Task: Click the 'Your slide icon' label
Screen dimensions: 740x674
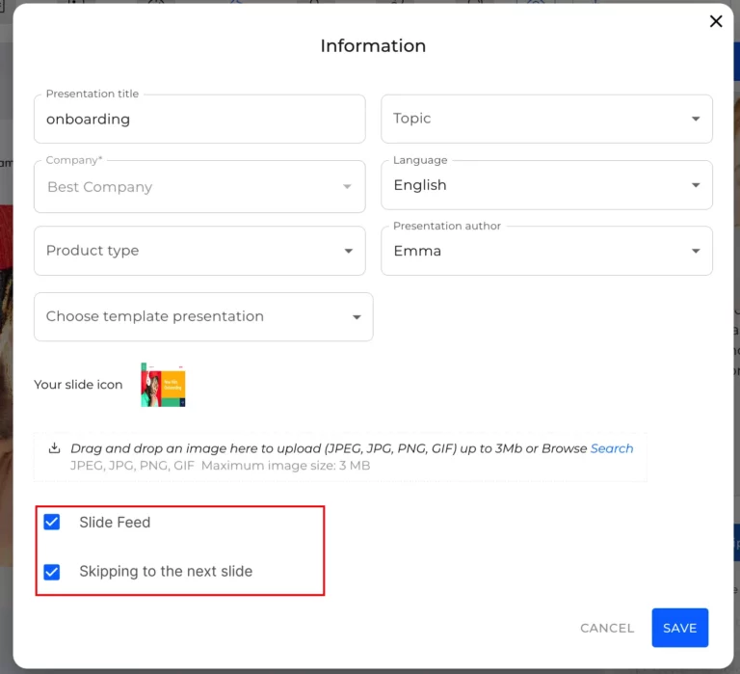Action: point(78,385)
